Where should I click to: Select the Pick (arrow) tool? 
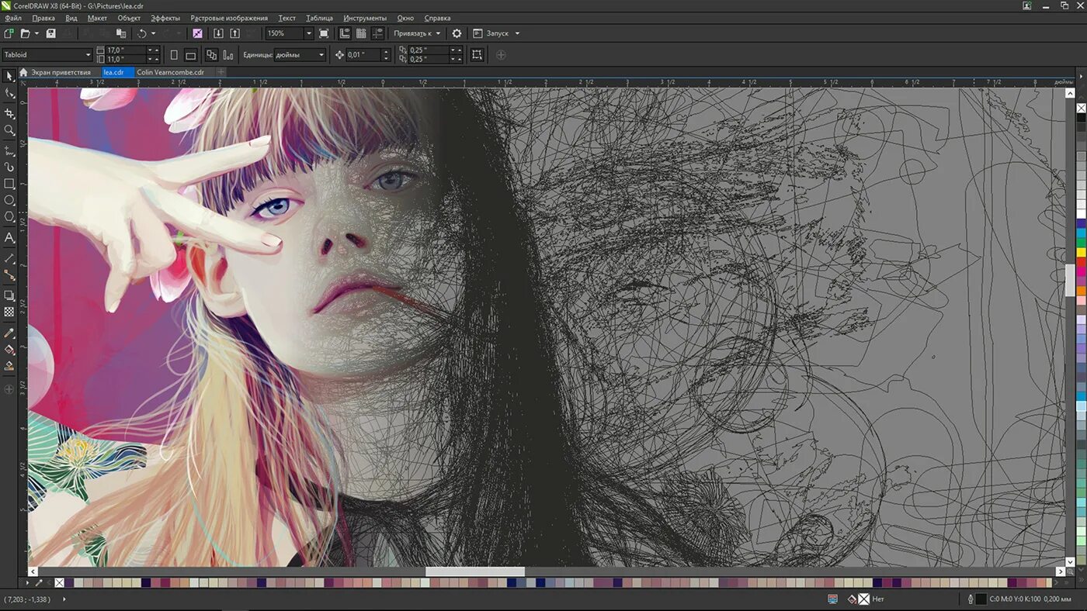pyautogui.click(x=9, y=76)
